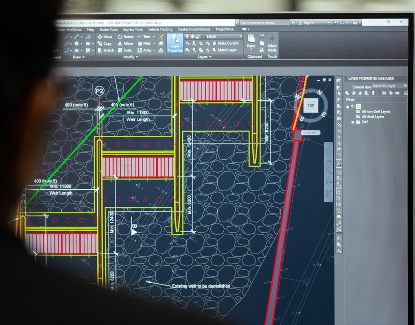The width and height of the screenshot is (415, 325).
Task: Open the Unnamed UCS dropdown below ViewCube
Action: point(311,132)
